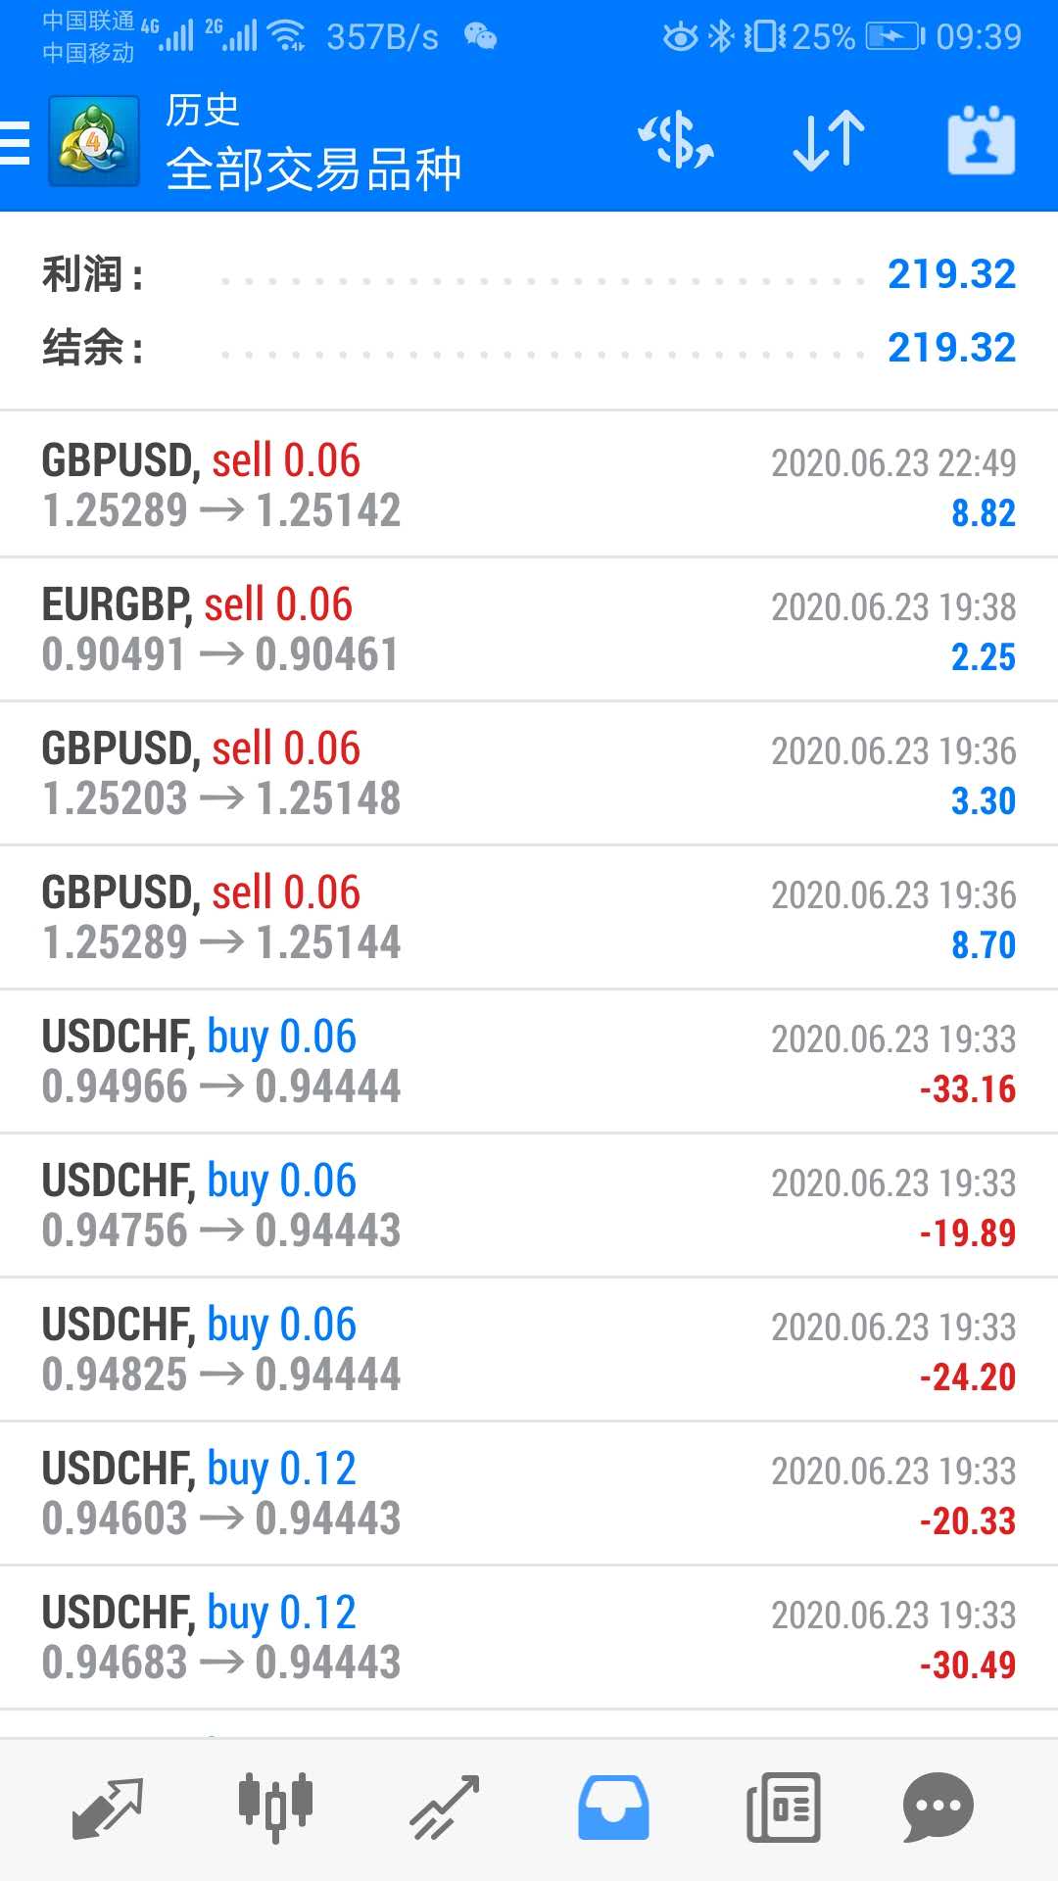1058x1881 pixels.
Task: Tap the 利润 profit summary value
Action: coord(951,274)
